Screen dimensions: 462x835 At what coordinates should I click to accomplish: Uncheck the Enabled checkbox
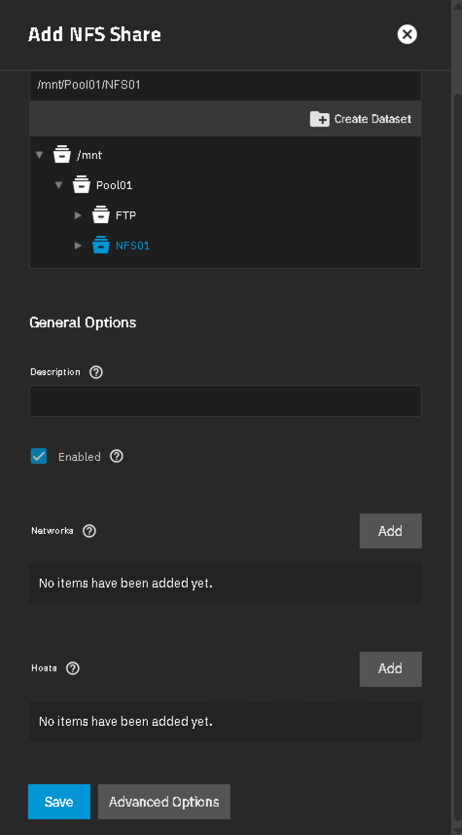coord(39,456)
